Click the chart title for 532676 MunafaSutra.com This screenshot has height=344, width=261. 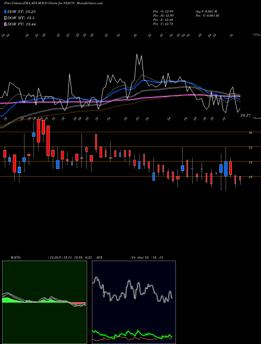click(53, 3)
